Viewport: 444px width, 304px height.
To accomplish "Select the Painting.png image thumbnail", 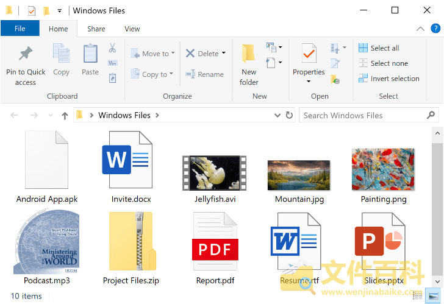I will [383, 169].
